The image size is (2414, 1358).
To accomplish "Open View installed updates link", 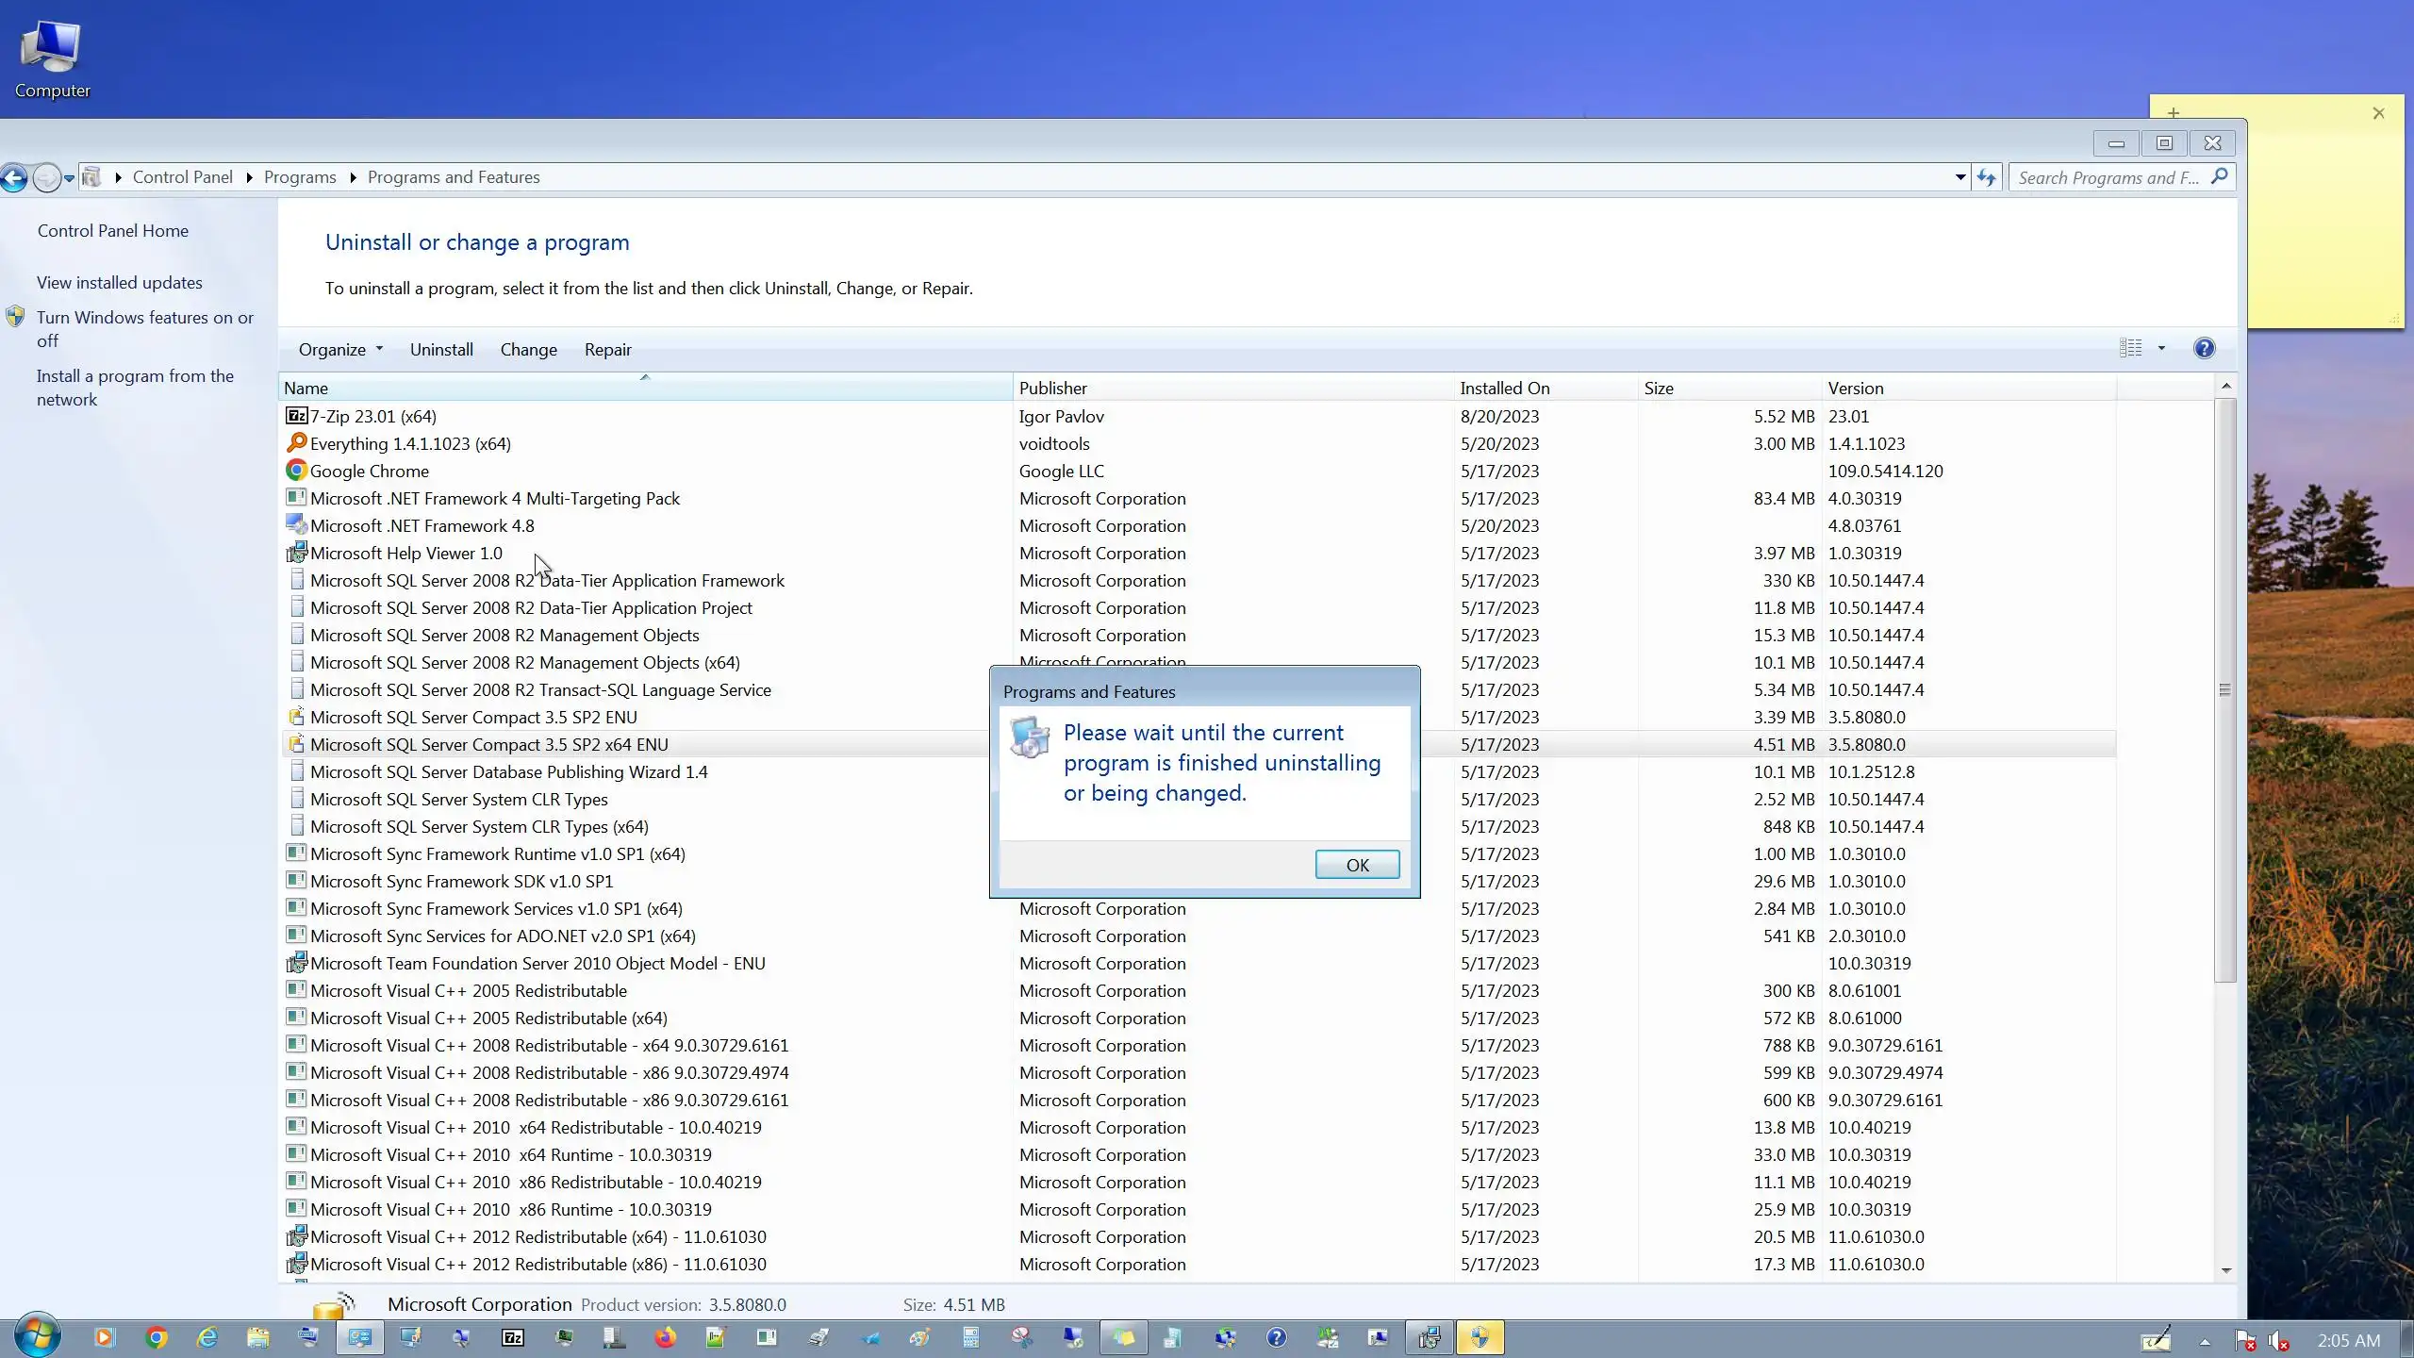I will 119,283.
